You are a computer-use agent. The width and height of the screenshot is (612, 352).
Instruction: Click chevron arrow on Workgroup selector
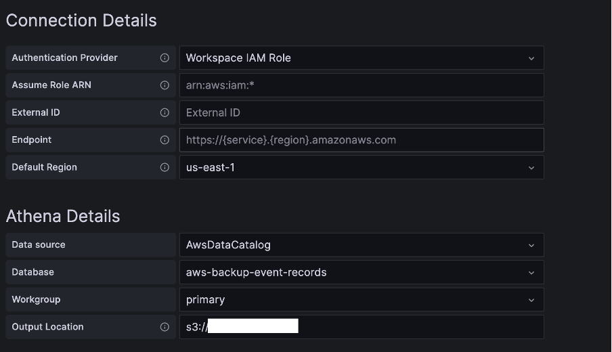point(531,300)
